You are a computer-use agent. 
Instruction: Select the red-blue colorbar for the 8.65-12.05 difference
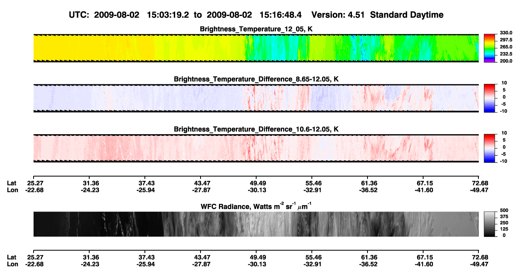coord(489,98)
